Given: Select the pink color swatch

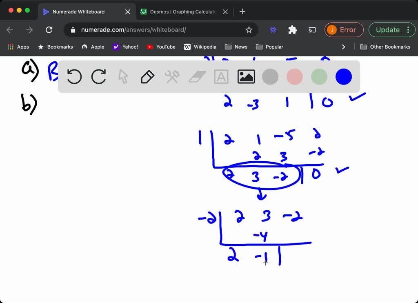Looking at the screenshot, I should coord(294,76).
